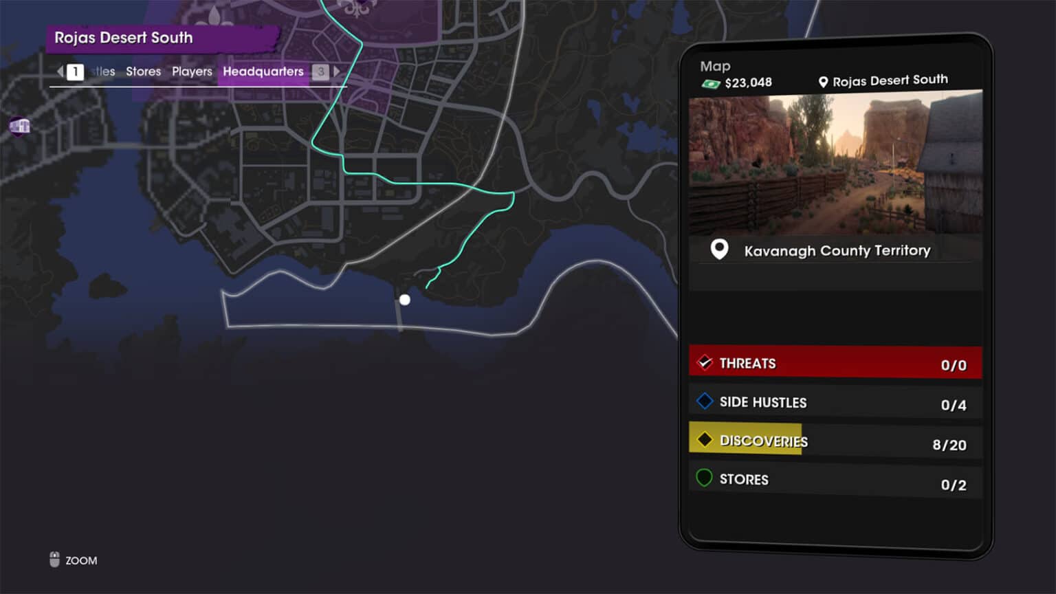Viewport: 1056px width, 594px height.
Task: Click the Side Hustles blue diamond icon
Action: (x=705, y=401)
